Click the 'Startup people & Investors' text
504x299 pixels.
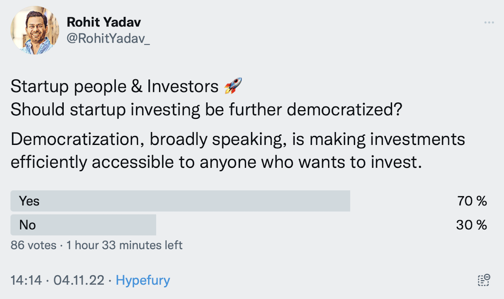coord(115,86)
